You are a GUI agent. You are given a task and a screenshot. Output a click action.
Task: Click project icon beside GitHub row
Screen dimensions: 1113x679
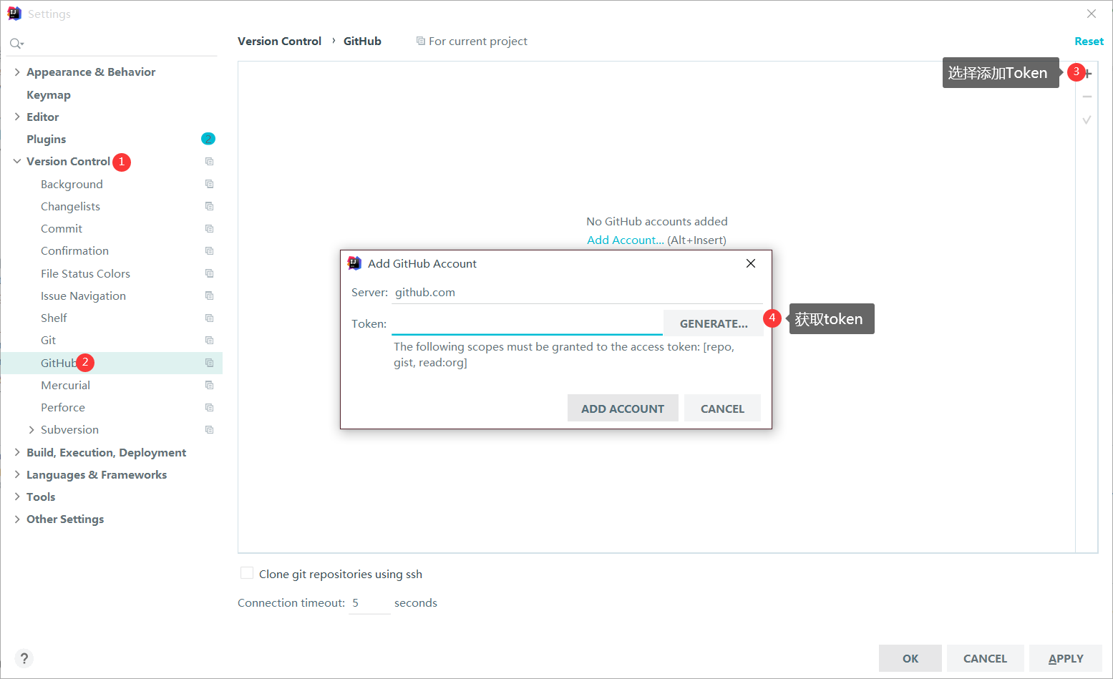coord(210,363)
